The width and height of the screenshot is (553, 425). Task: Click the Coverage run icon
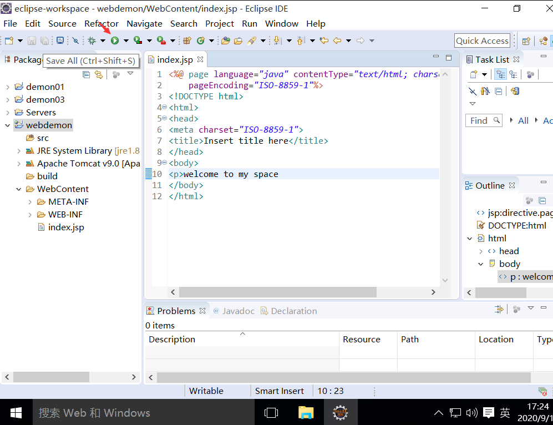[138, 41]
